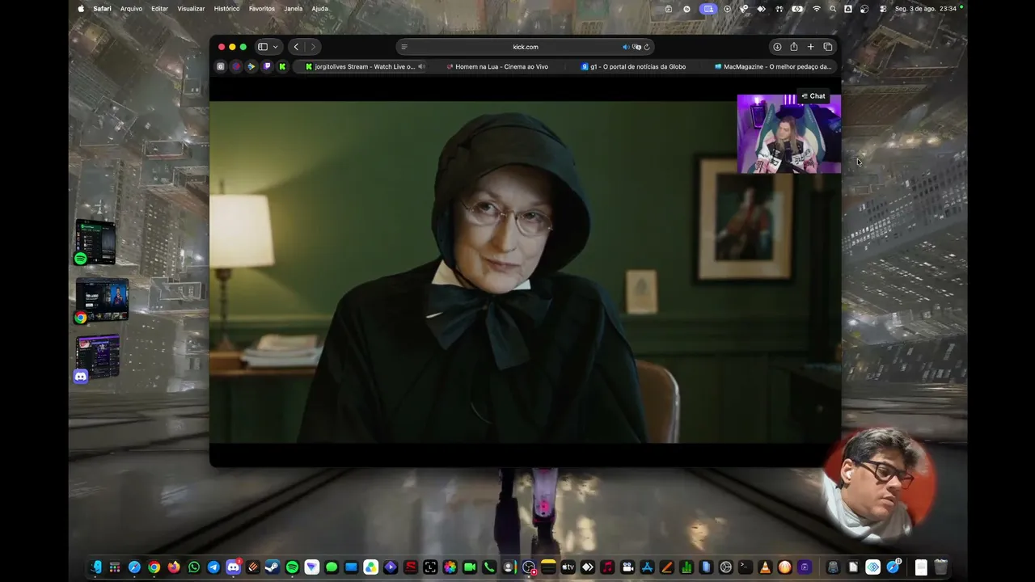Go back to the previous page
This screenshot has width=1035, height=582.
(296, 47)
